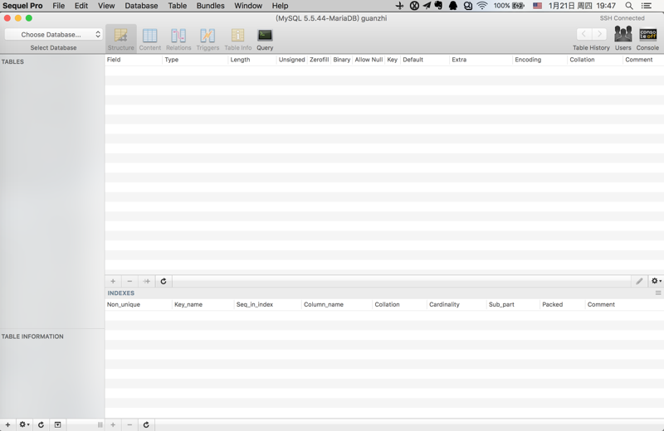Click the Collation column header in fields table

[x=595, y=60]
